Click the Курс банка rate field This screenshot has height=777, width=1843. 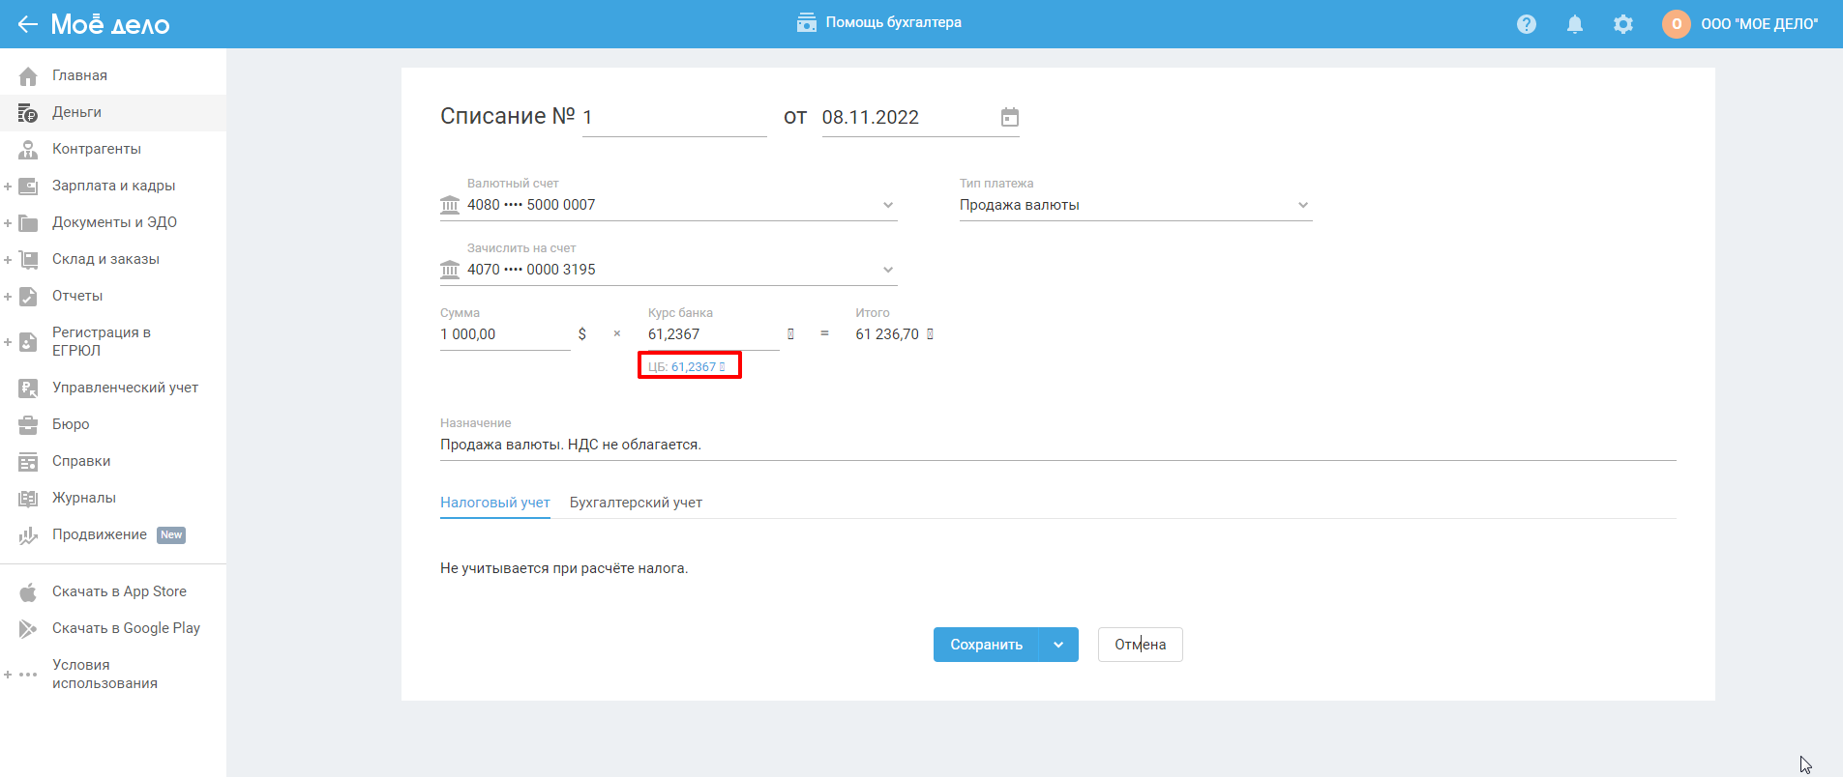pyautogui.click(x=714, y=334)
